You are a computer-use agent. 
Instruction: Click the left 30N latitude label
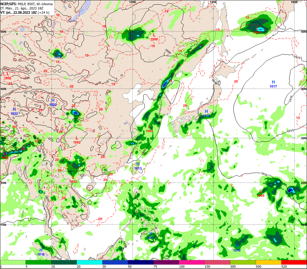click(x=3, y=138)
